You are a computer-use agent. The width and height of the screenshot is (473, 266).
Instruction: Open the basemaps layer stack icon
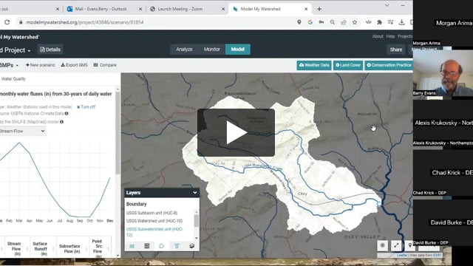pyautogui.click(x=191, y=246)
